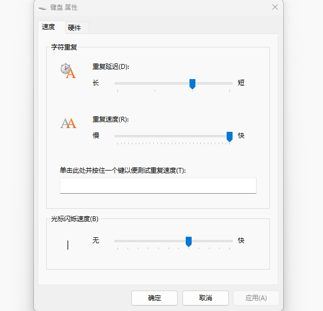Click the 慢 label of speed slider
The height and width of the screenshot is (311, 323).
pyautogui.click(x=96, y=136)
